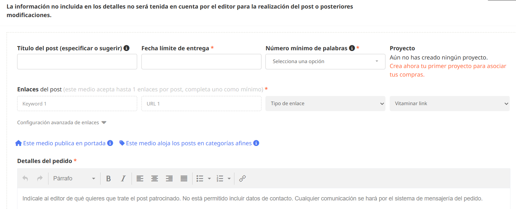This screenshot has height=209, width=516.
Task: Justify the paragraph text
Action: click(x=184, y=178)
